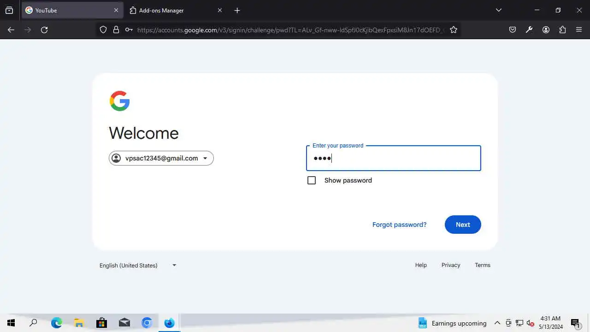Image resolution: width=590 pixels, height=332 pixels.
Task: Switch account via vpsac12345@gmail.com chip
Action: tap(161, 158)
